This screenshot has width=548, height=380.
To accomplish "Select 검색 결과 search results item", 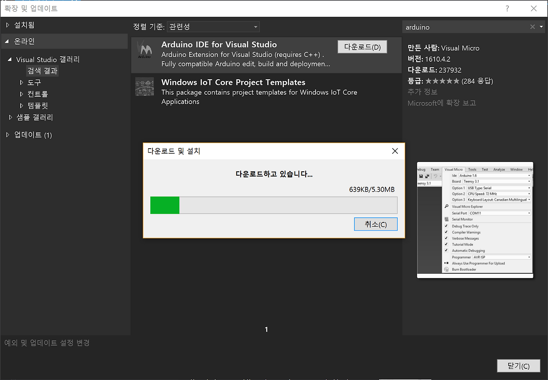I will [42, 71].
